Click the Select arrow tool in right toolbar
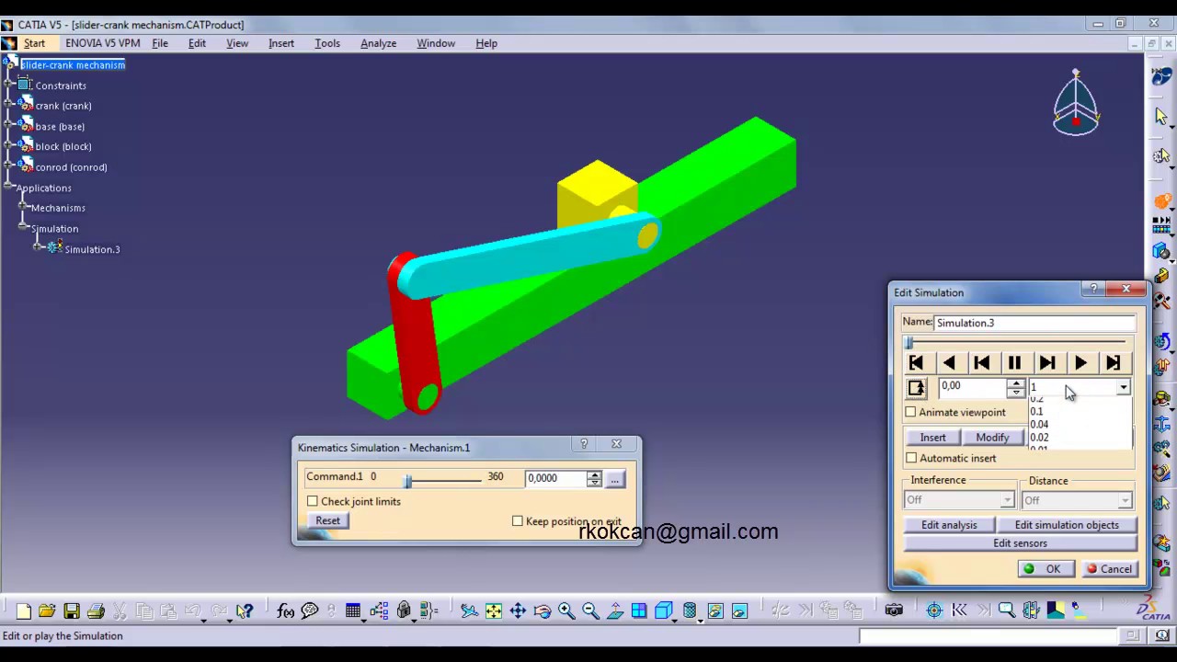 click(1161, 116)
